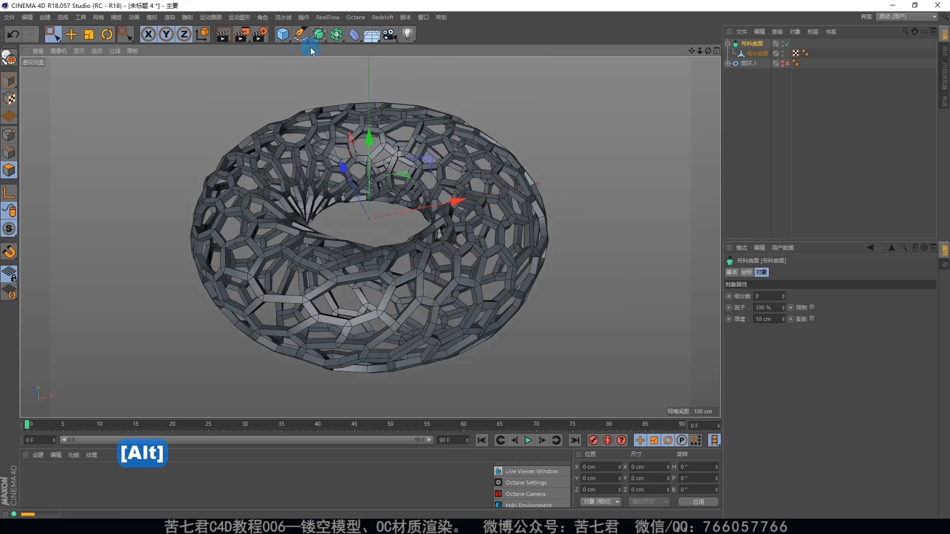Screen dimensions: 950x534
Task: Add a Light bulb object
Action: click(408, 34)
